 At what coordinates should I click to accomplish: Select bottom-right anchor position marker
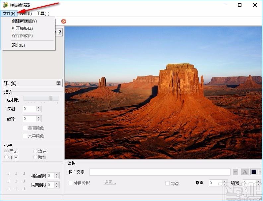(x=24, y=189)
